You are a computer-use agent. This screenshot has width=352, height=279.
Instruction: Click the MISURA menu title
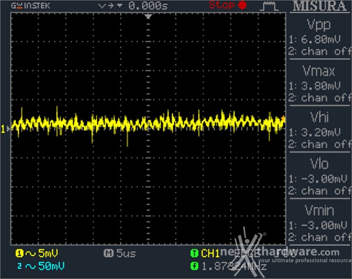pos(320,6)
